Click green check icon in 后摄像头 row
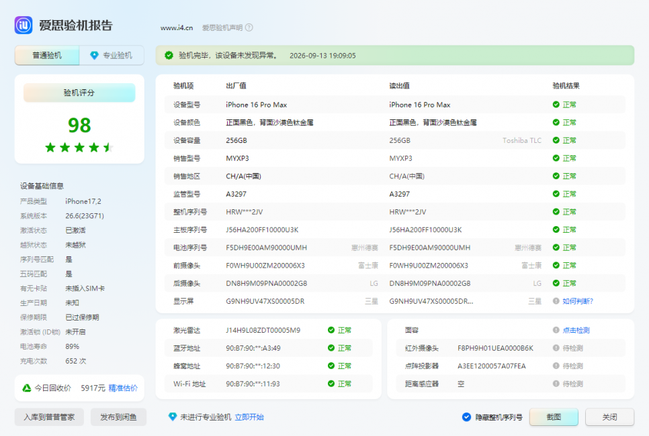This screenshot has height=436, width=649. [556, 283]
